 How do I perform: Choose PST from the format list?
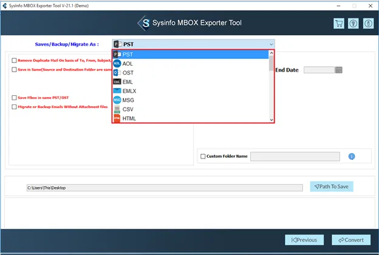[x=191, y=55]
